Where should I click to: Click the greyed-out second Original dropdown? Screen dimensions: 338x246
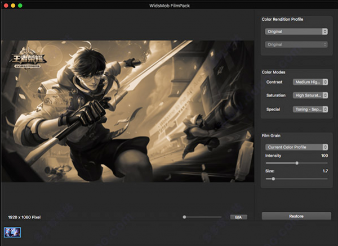(296, 44)
